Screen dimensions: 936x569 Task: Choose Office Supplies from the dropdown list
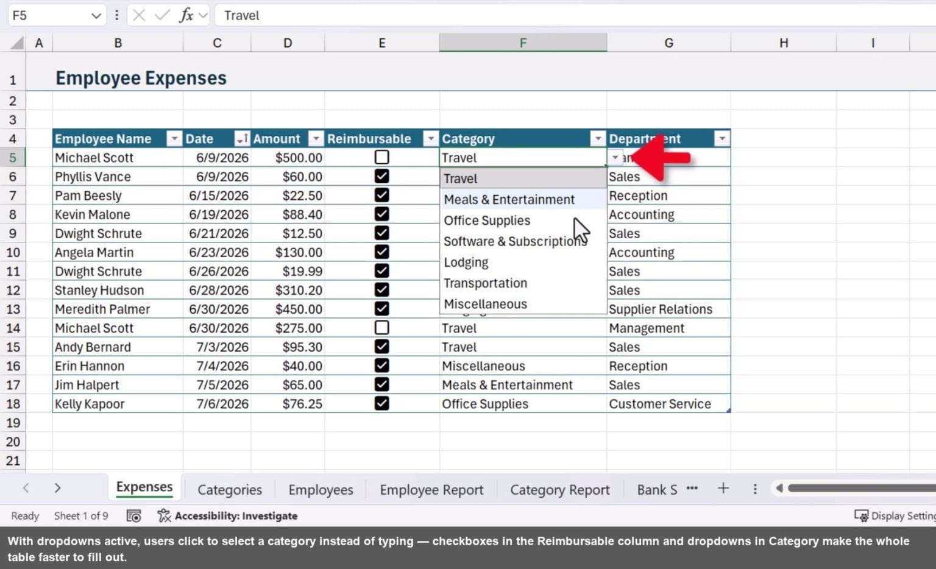[523, 221]
